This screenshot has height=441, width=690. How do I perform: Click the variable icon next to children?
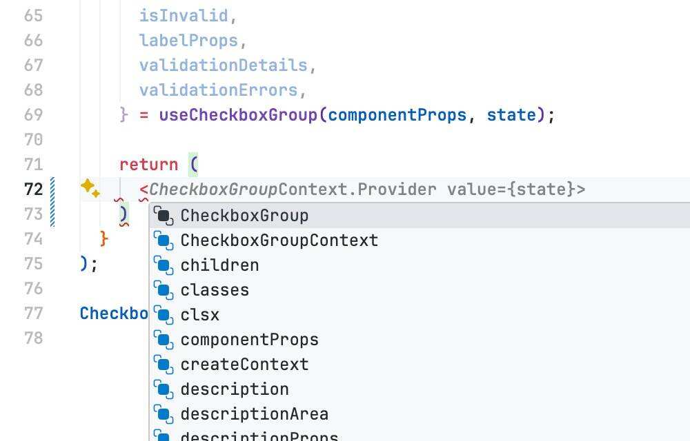pyautogui.click(x=164, y=265)
